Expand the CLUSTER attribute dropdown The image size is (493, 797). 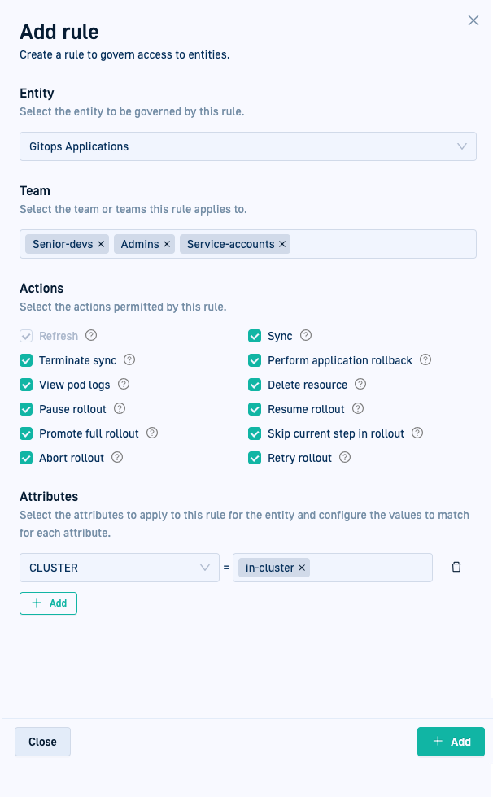pyautogui.click(x=119, y=568)
